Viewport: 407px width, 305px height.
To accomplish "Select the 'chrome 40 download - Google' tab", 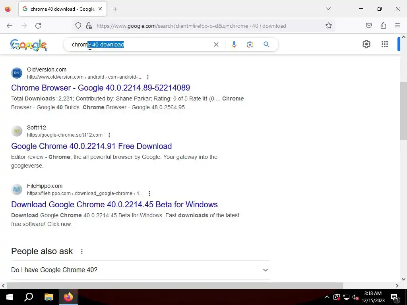I will pos(62,9).
